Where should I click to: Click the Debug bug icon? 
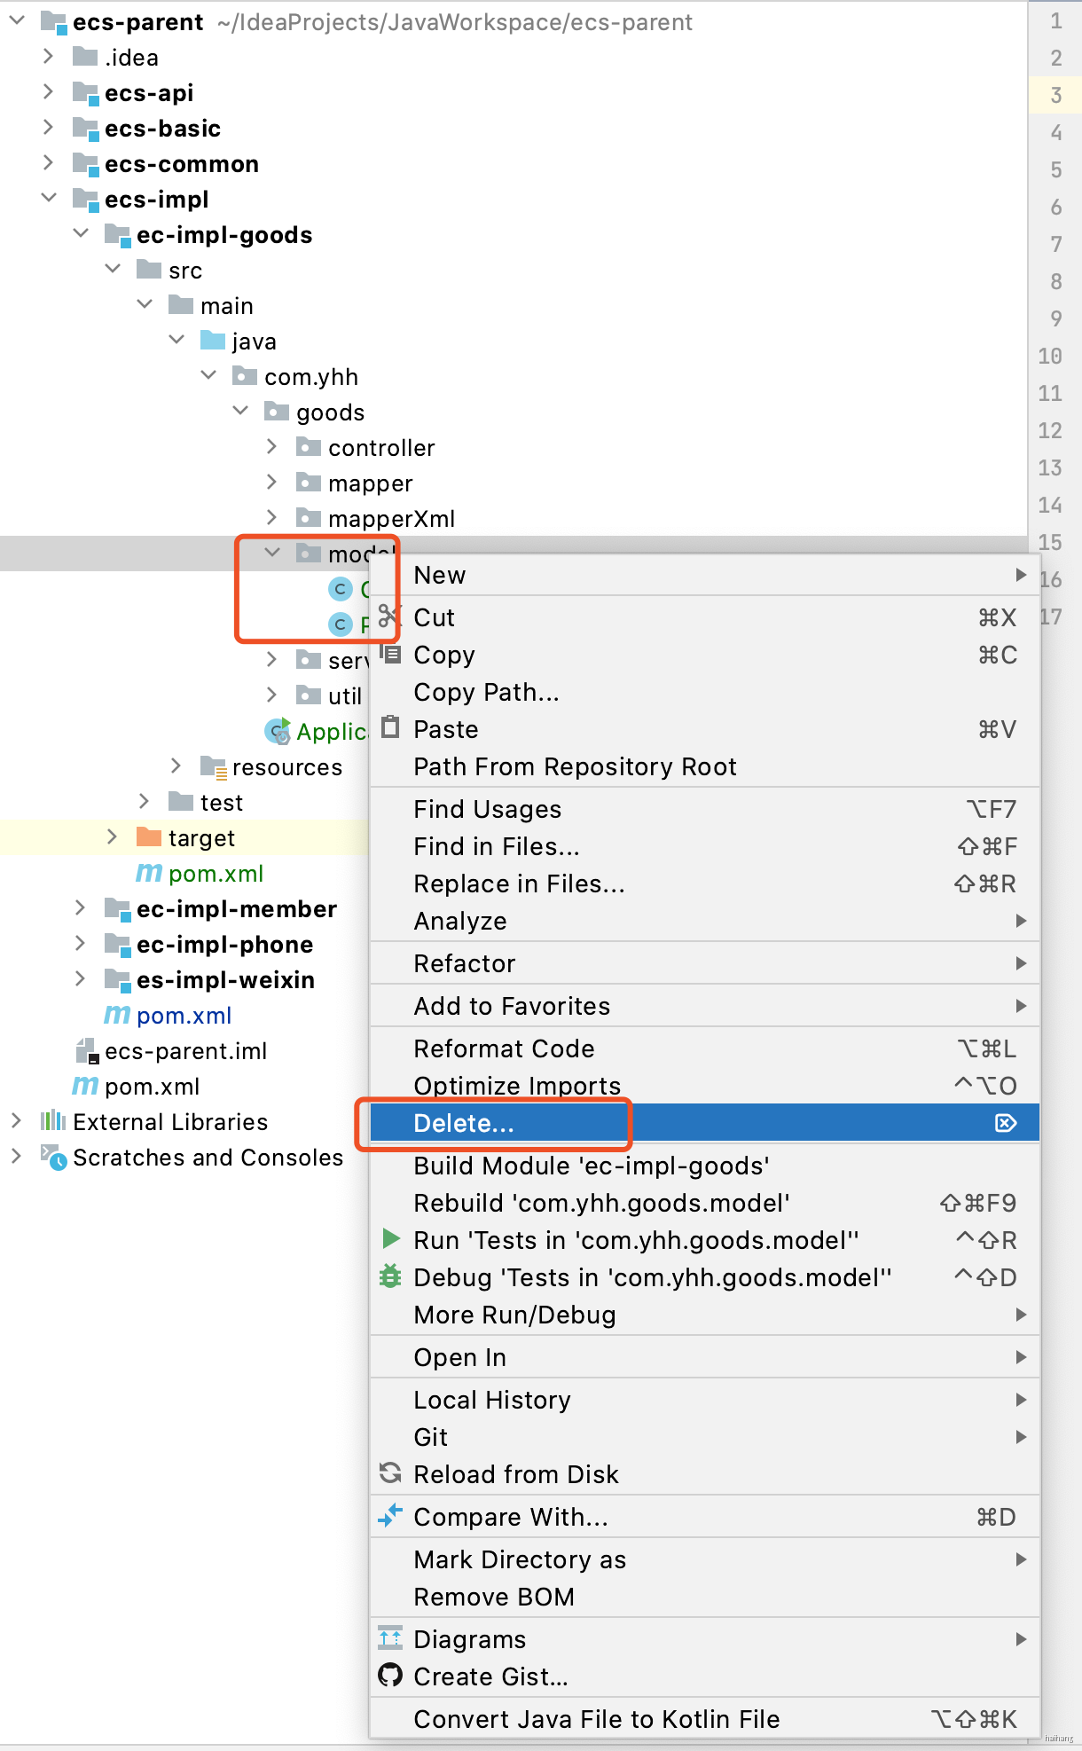coord(390,1276)
